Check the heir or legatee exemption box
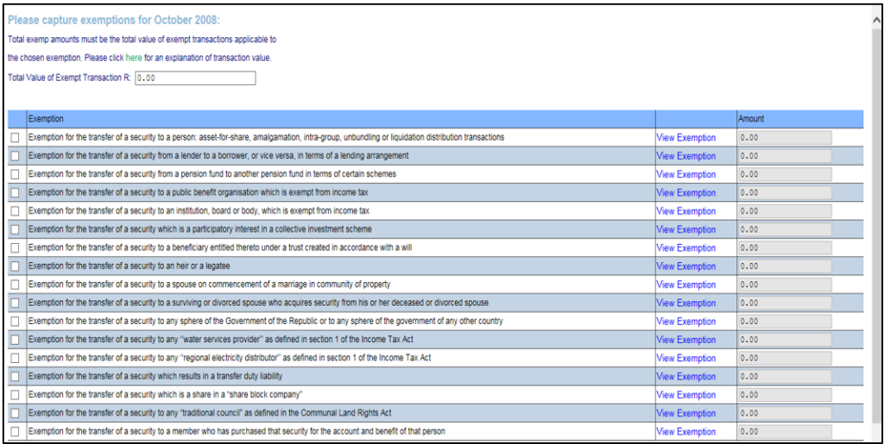 pos(14,266)
